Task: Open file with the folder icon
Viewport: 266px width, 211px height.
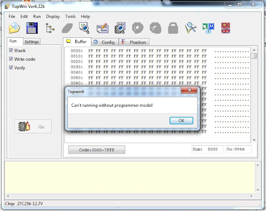Action: tap(14, 28)
